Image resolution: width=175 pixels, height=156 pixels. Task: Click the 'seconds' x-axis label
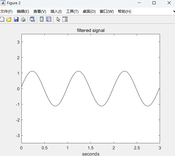pyautogui.click(x=91, y=154)
